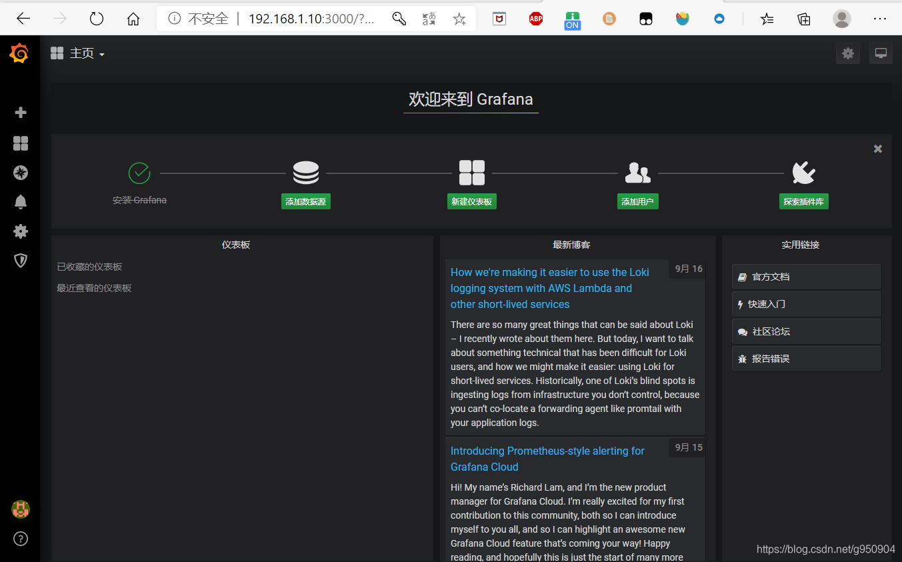Click the 实用链接 panel title
Image resolution: width=902 pixels, height=562 pixels.
pos(801,245)
